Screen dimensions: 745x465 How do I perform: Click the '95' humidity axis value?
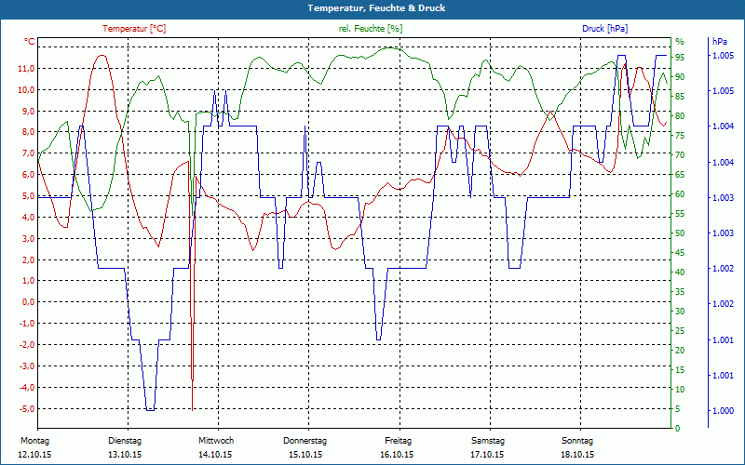point(680,58)
